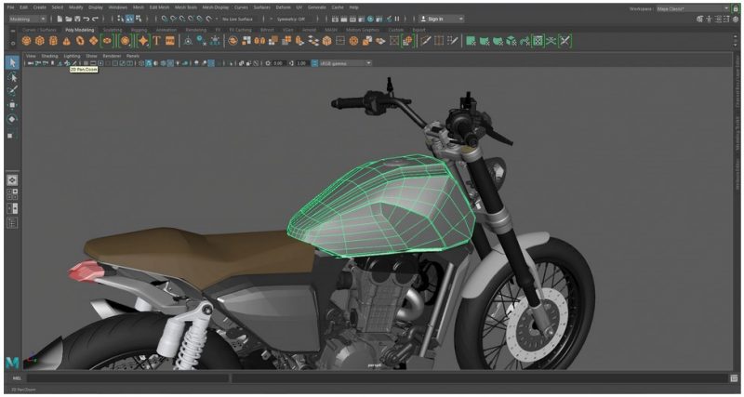The image size is (744, 397).
Task: Create a polygon sphere from the shelf
Action: point(27,41)
